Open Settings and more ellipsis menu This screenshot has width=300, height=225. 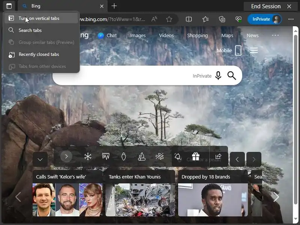pos(291,19)
